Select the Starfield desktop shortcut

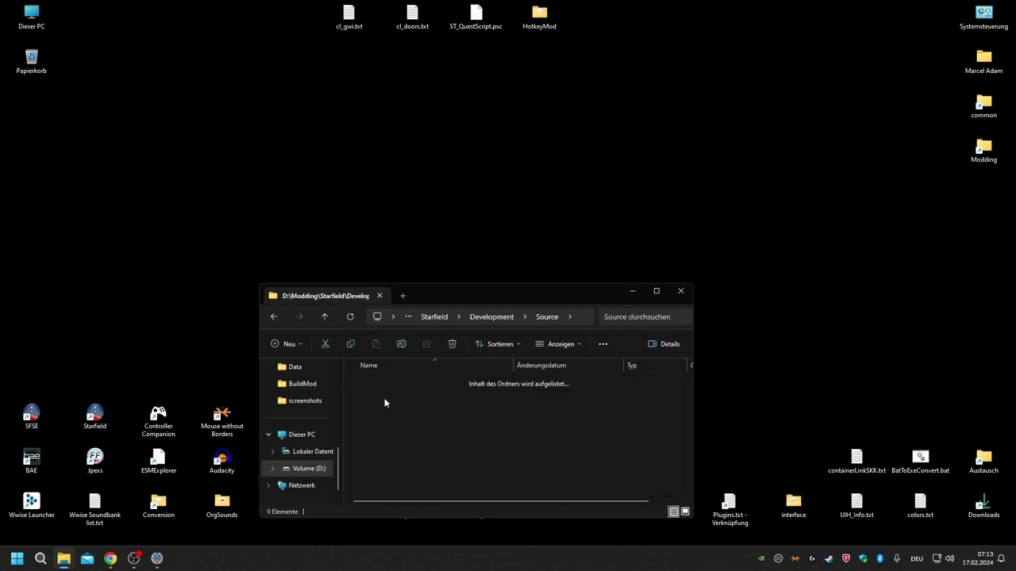pos(94,417)
